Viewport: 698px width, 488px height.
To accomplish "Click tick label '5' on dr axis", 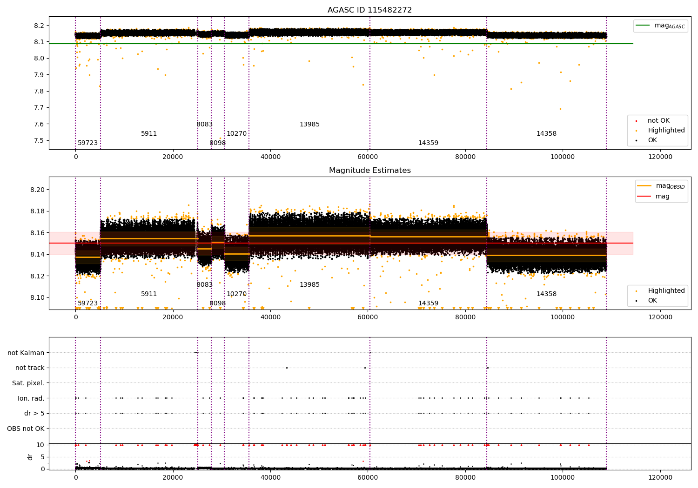I will (x=43, y=457).
